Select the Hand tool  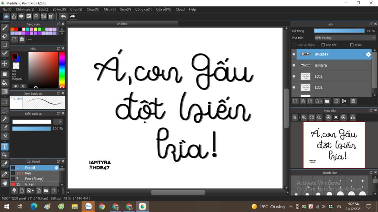(4, 183)
